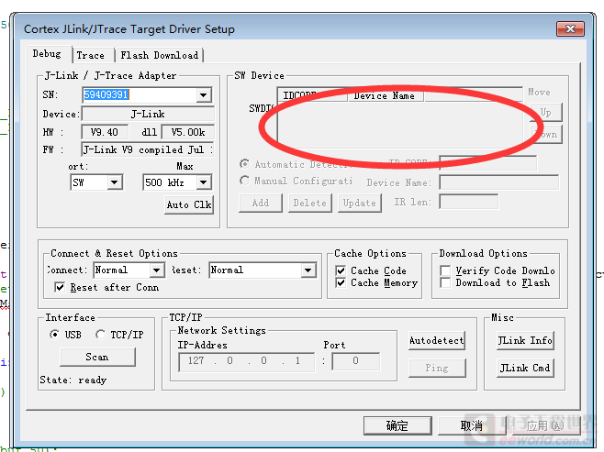The image size is (604, 452).
Task: Select the USB interface radio button
Action: 55,335
